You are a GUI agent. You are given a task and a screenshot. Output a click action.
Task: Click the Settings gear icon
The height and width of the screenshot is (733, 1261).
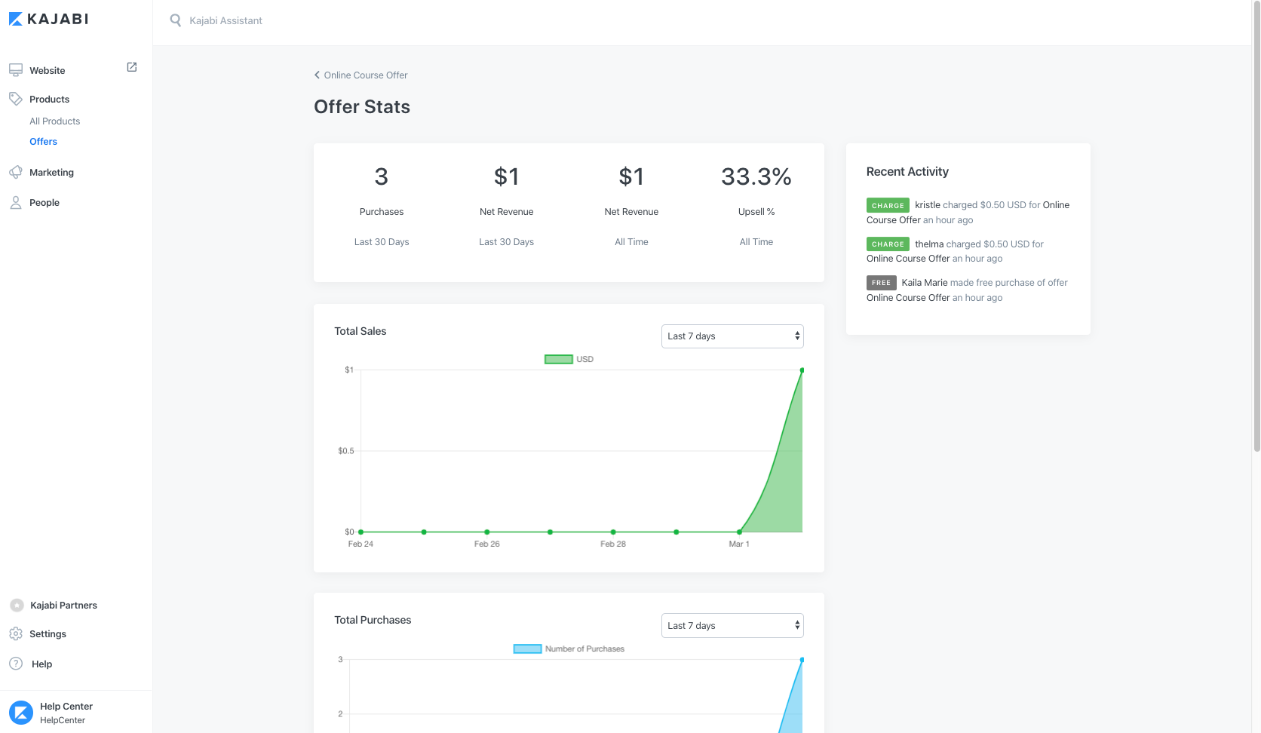(x=16, y=633)
